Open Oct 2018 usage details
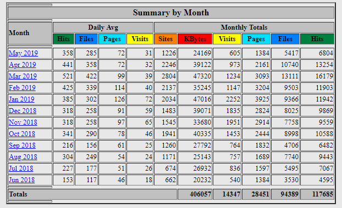342x208 pixels. (x=22, y=134)
